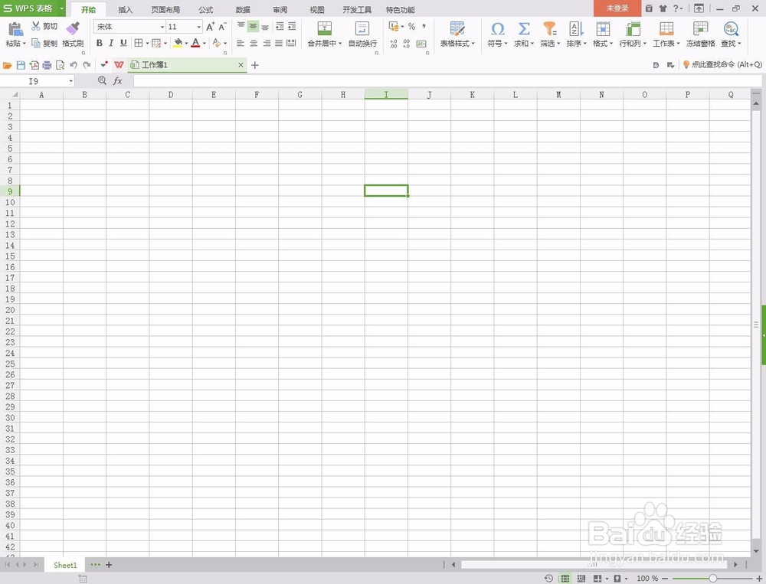Expand fill color dropdown arrow
This screenshot has width=766, height=584.
click(x=186, y=44)
